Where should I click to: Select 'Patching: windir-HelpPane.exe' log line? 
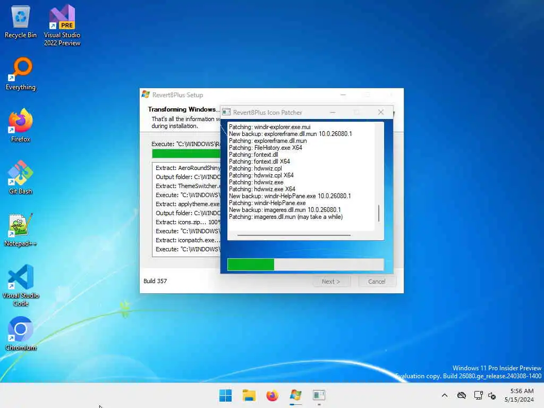coord(267,203)
